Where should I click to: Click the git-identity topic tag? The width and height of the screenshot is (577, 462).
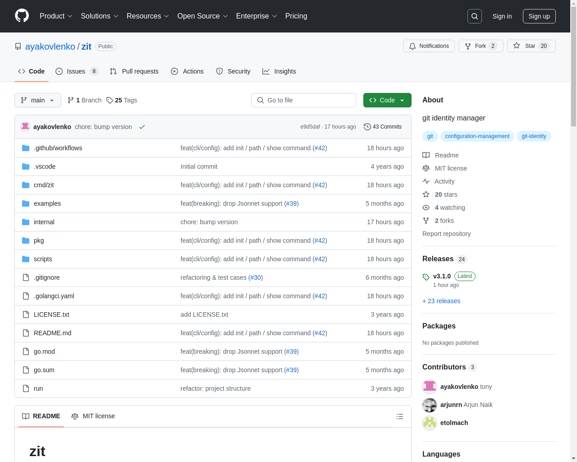coord(534,136)
